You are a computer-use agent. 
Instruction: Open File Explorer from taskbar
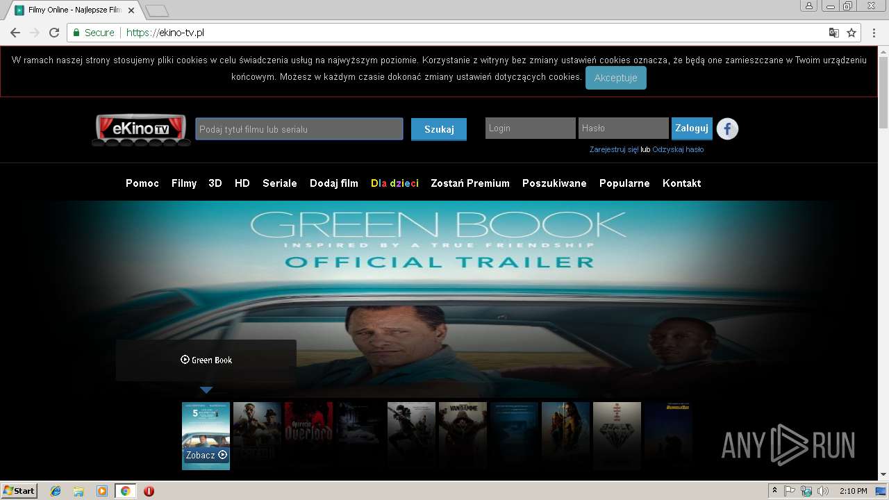click(x=78, y=491)
